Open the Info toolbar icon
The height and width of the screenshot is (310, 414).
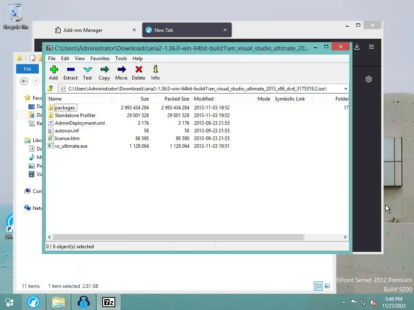tap(155, 73)
